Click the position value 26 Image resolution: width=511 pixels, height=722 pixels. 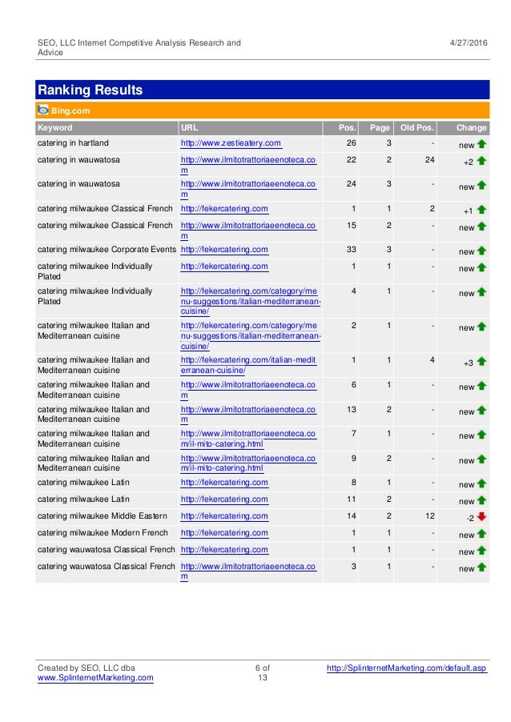[351, 143]
